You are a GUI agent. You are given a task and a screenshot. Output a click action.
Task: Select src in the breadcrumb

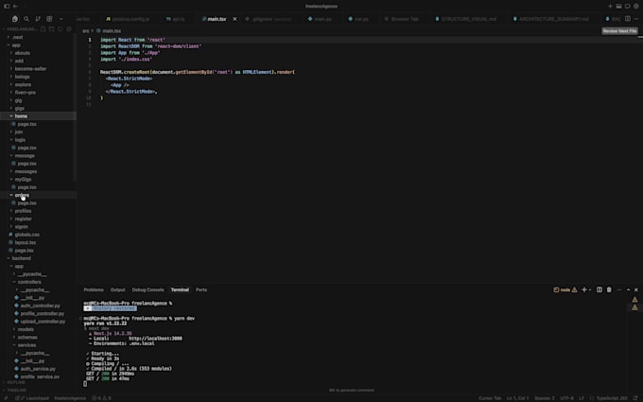click(x=86, y=31)
